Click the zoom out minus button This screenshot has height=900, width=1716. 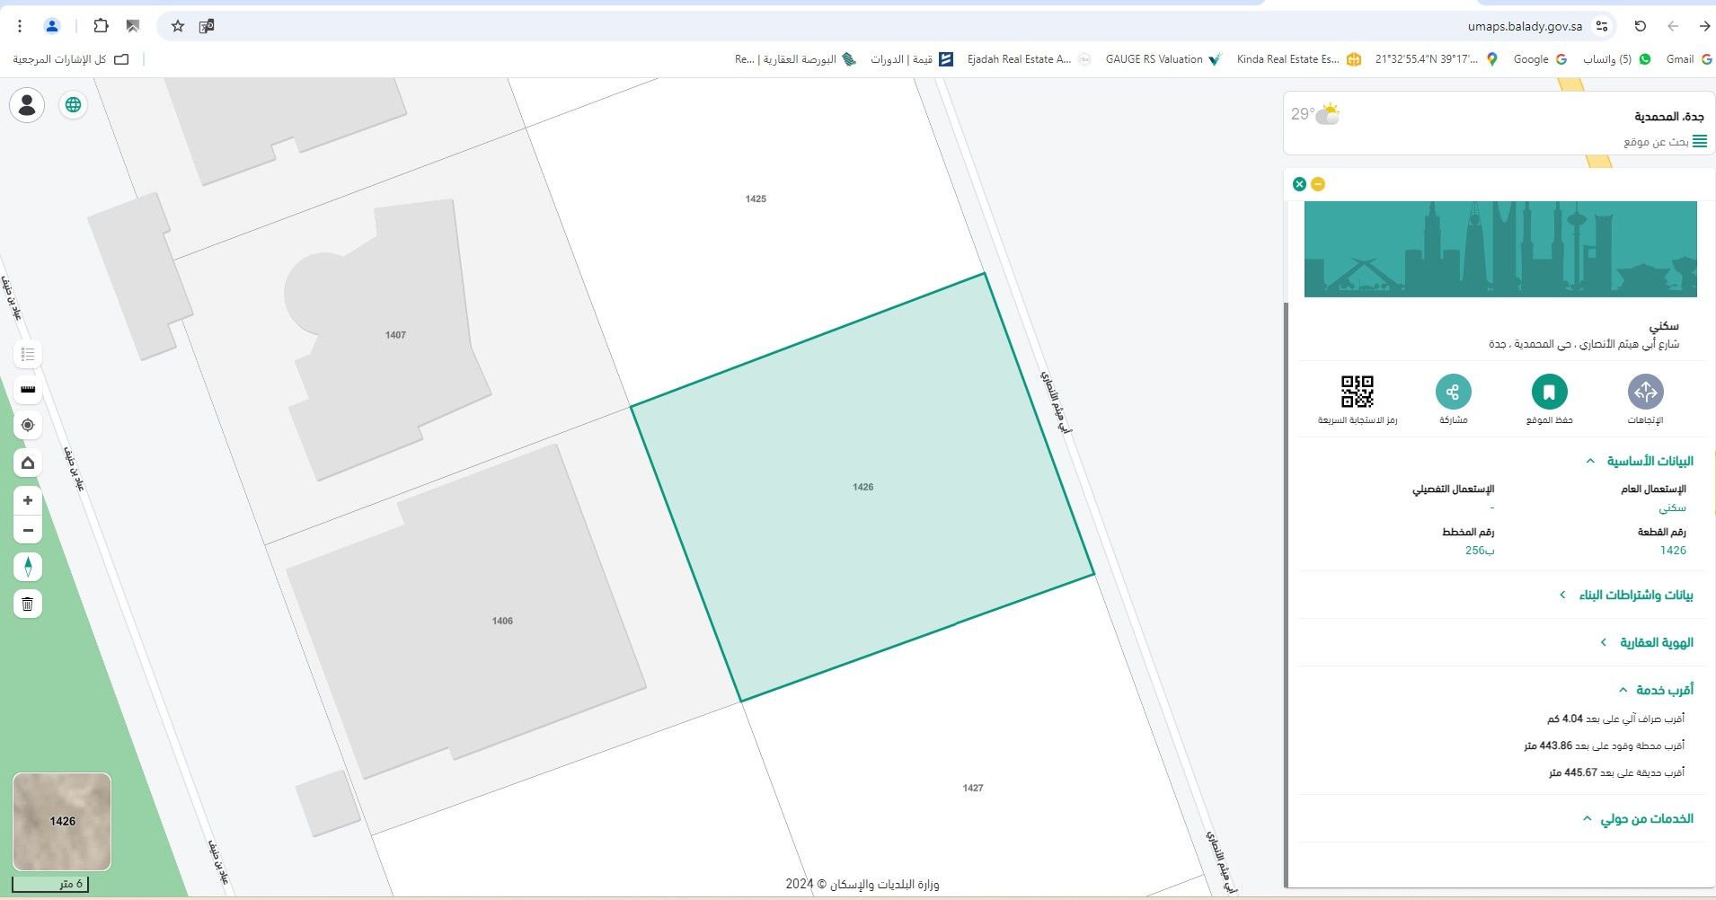coord(28,530)
